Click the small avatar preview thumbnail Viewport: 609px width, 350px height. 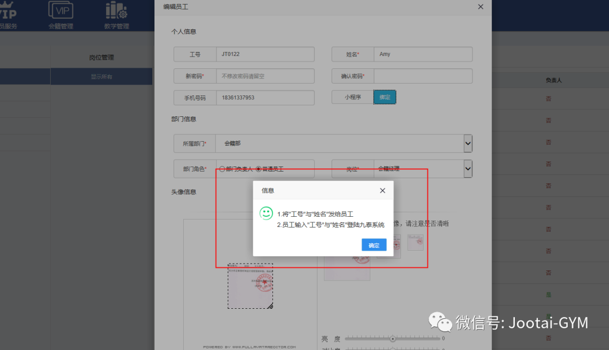[415, 242]
